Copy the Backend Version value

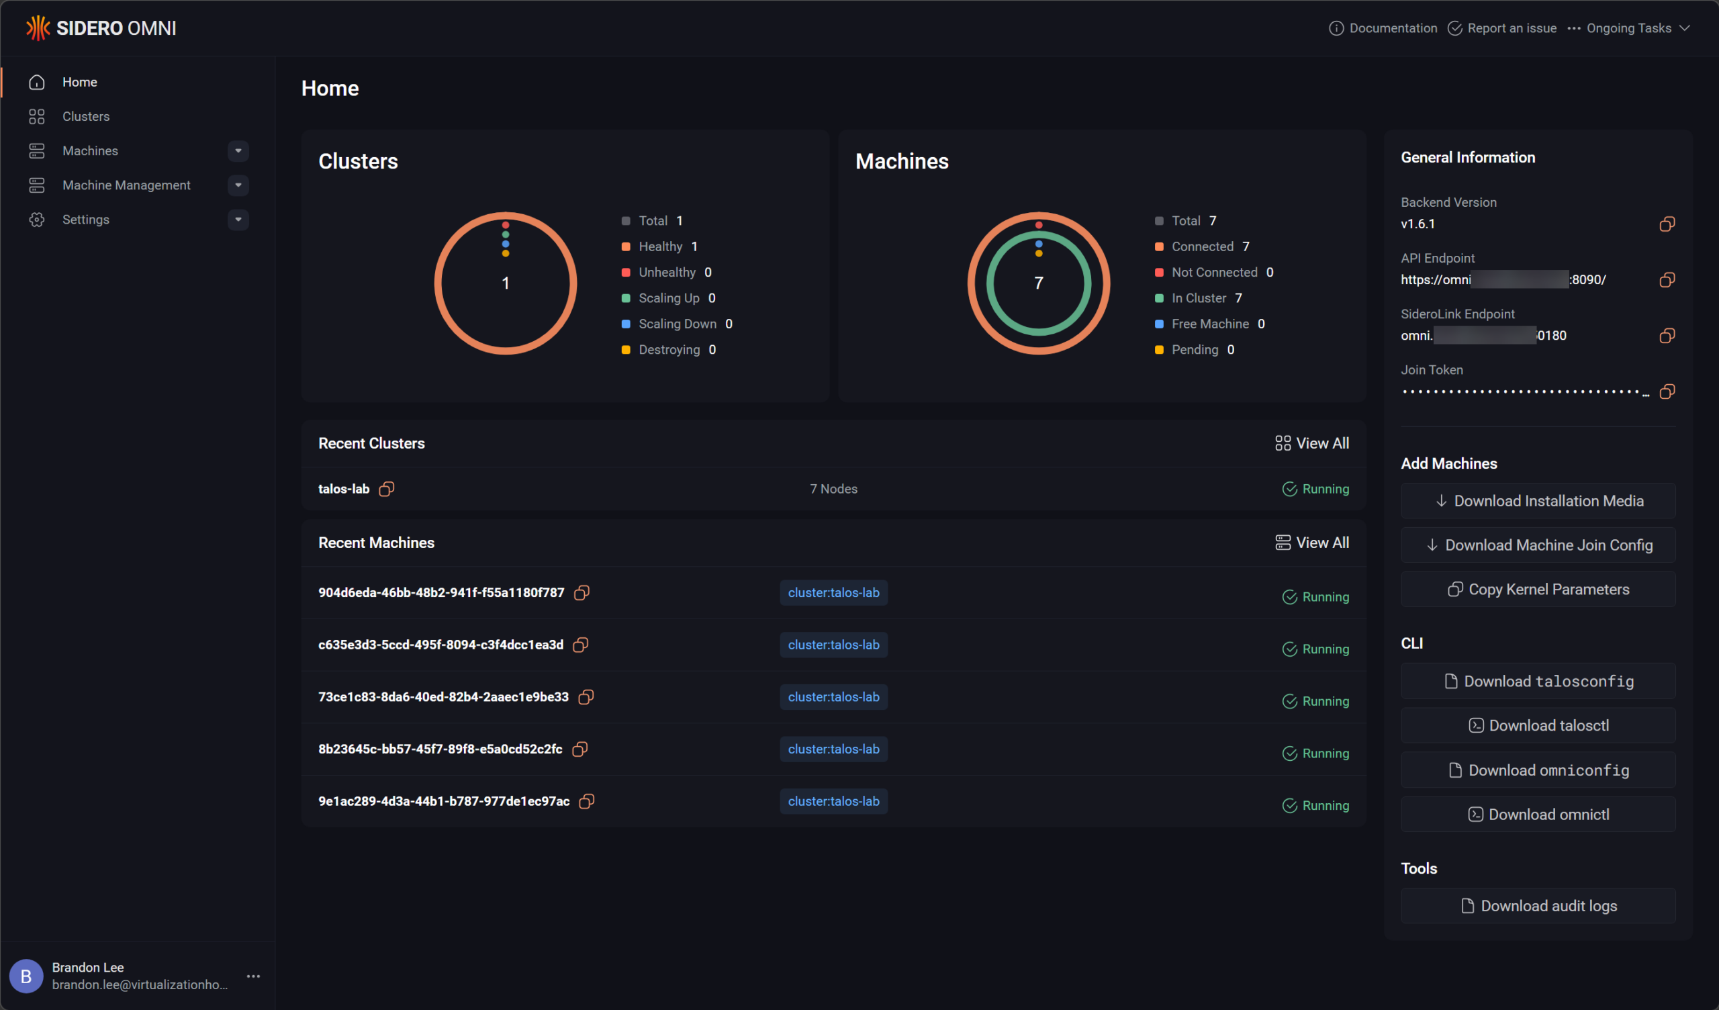[x=1667, y=224]
